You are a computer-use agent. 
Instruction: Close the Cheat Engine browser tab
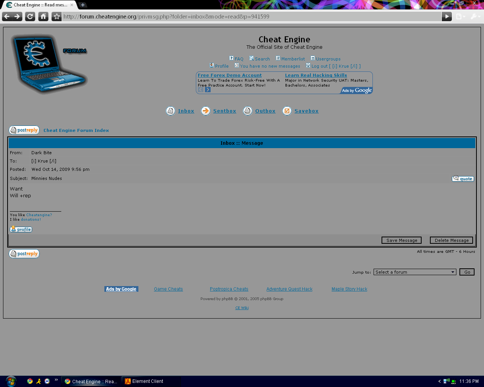coord(72,5)
